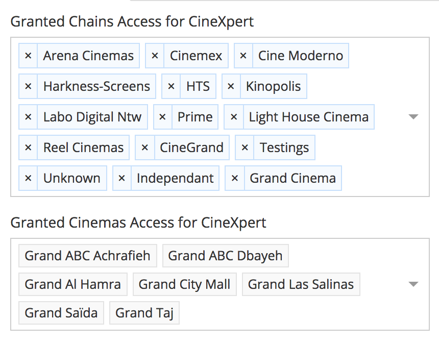Click the Grand City Mall cinema tag
Image resolution: width=439 pixels, height=344 pixels.
[184, 284]
